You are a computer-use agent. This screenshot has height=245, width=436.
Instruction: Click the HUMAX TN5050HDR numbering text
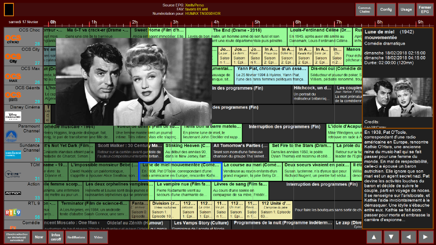coord(203,13)
